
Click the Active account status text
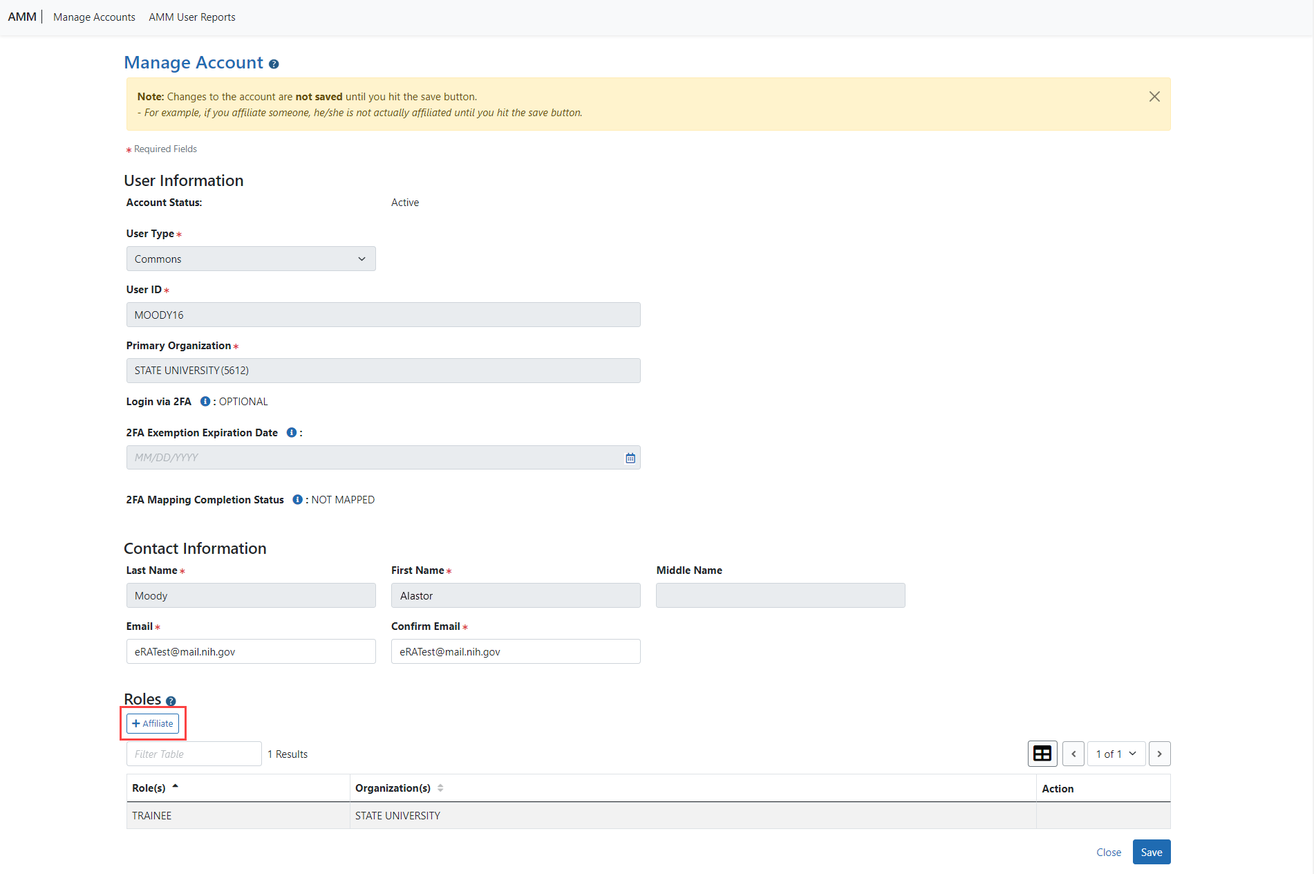point(405,203)
